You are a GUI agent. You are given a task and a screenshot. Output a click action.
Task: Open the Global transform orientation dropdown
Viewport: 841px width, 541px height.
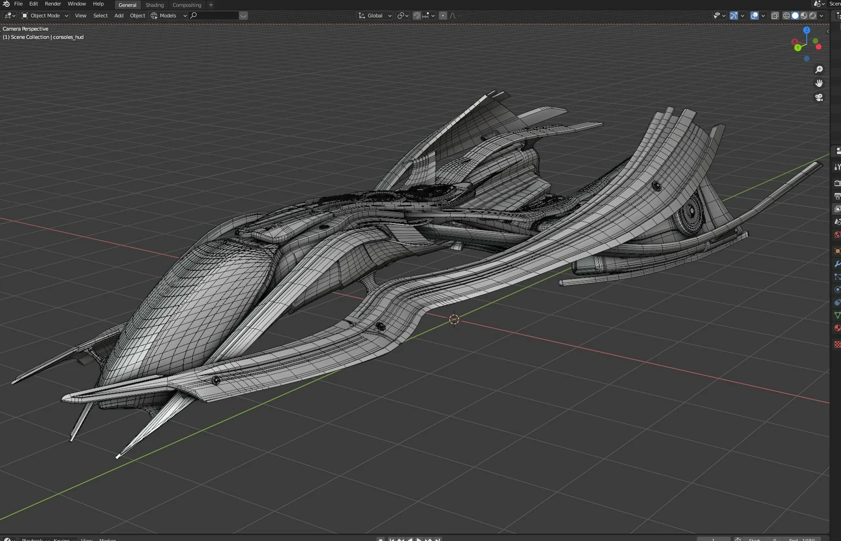(374, 15)
